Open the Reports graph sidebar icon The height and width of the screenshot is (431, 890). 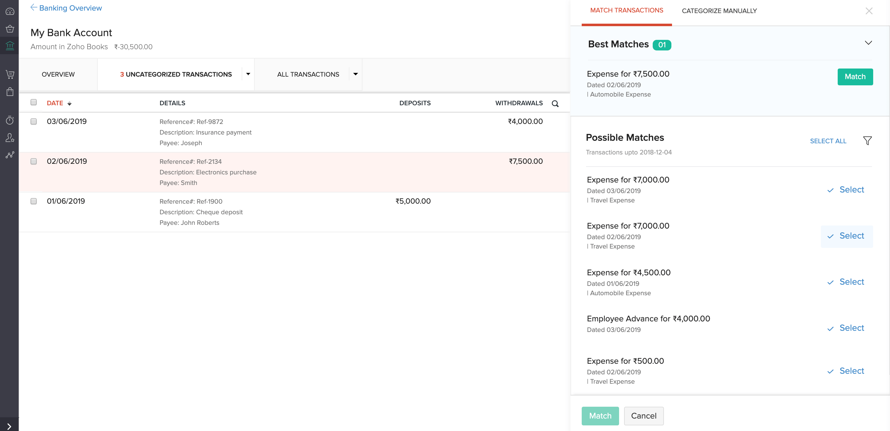coord(10,155)
